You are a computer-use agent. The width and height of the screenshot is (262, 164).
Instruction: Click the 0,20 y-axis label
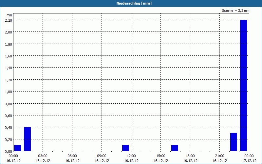(x=9, y=140)
